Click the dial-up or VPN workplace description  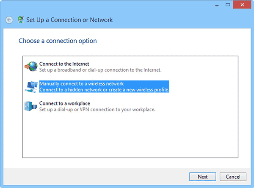pyautogui.click(x=97, y=109)
